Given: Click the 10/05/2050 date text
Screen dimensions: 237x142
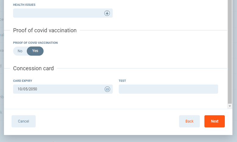Looking at the screenshot, I should tap(27, 89).
